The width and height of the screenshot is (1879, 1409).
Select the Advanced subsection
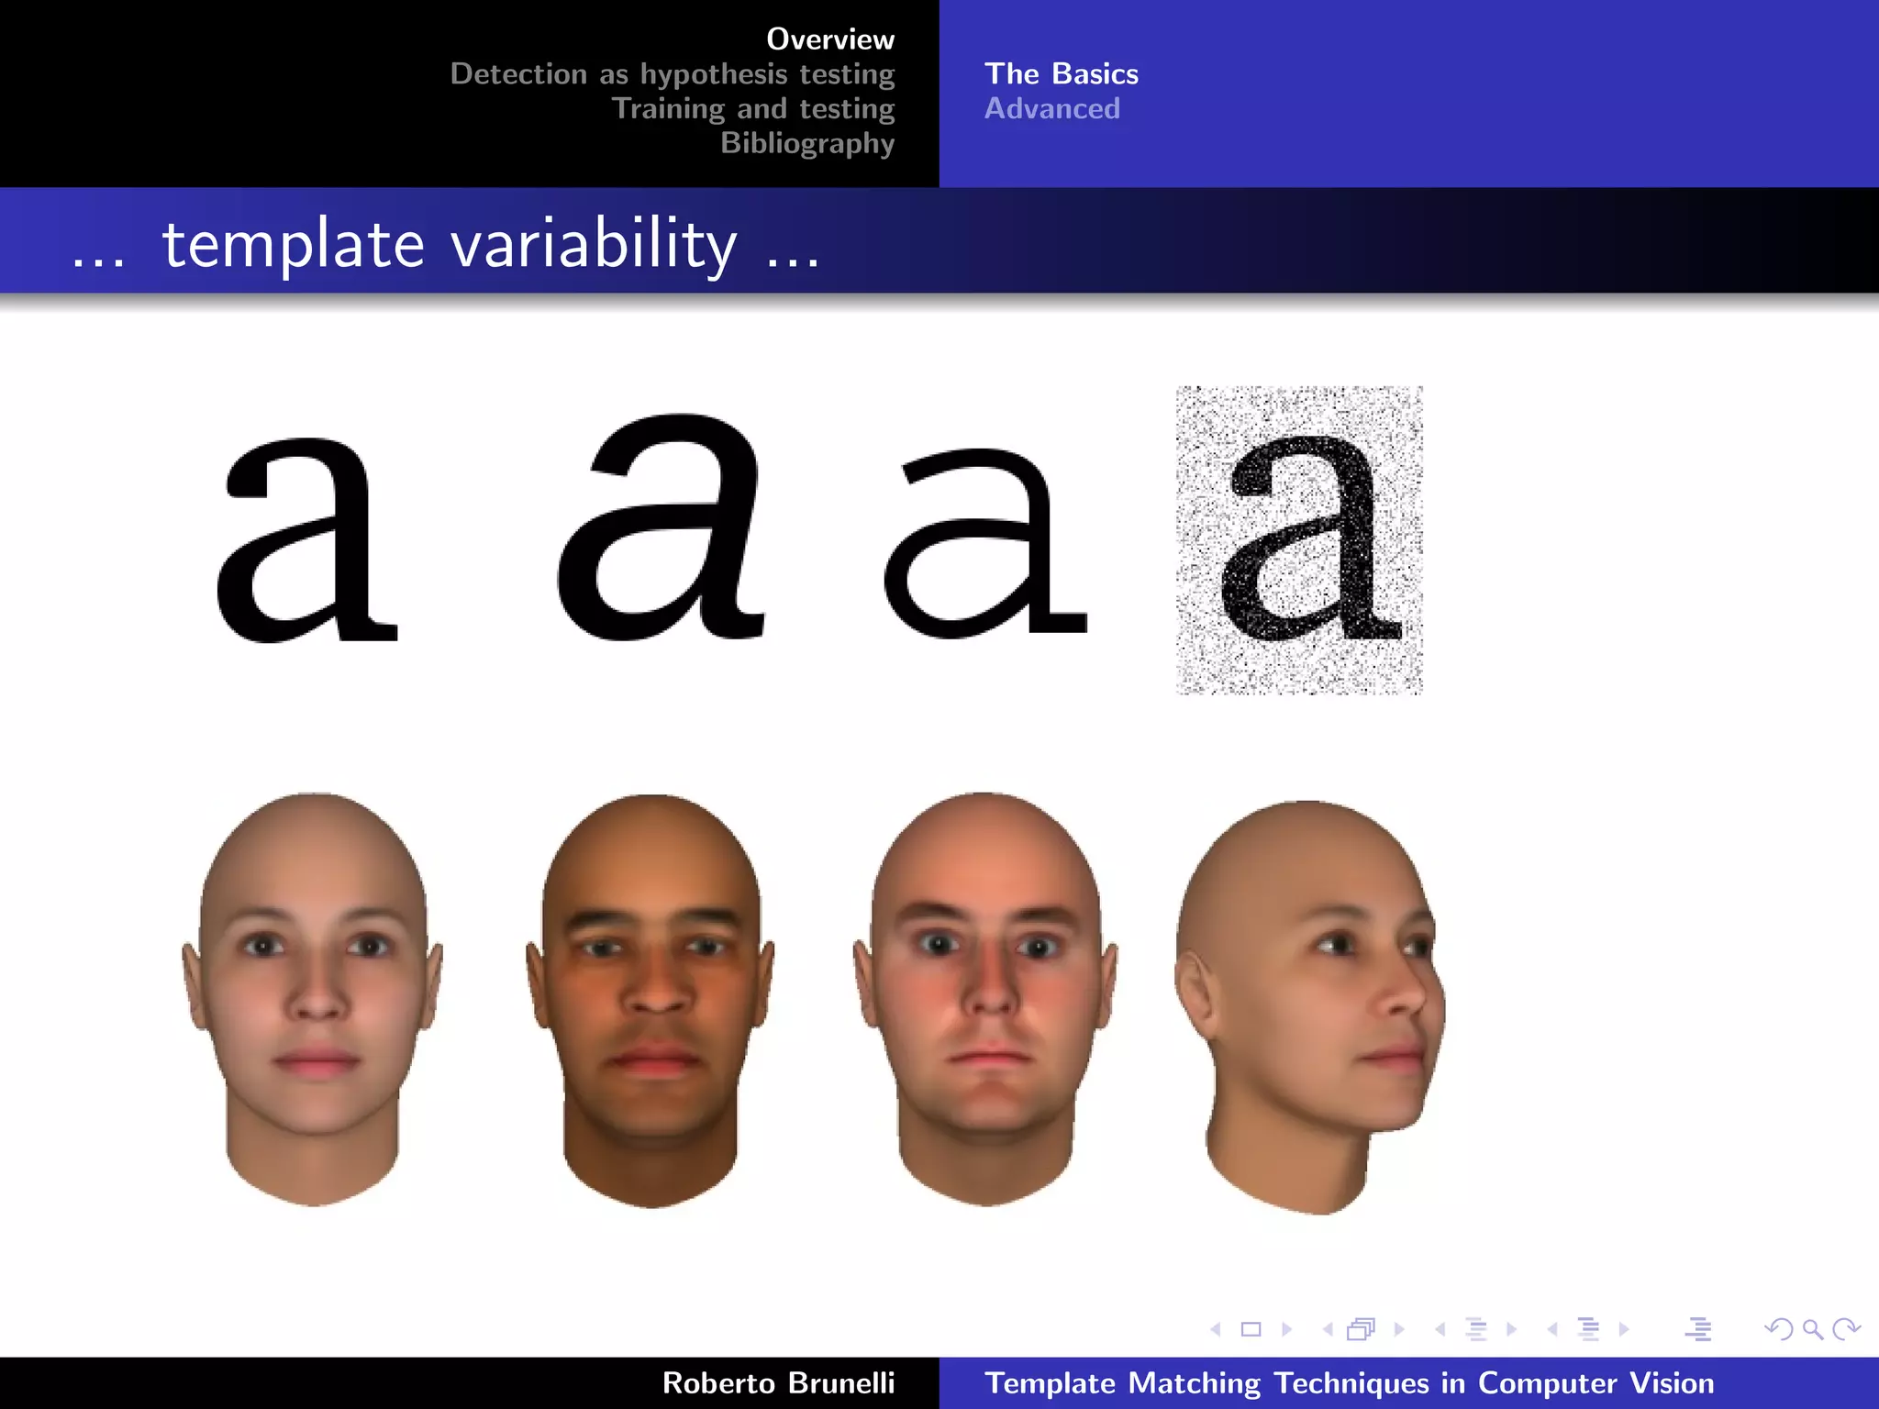click(1052, 109)
